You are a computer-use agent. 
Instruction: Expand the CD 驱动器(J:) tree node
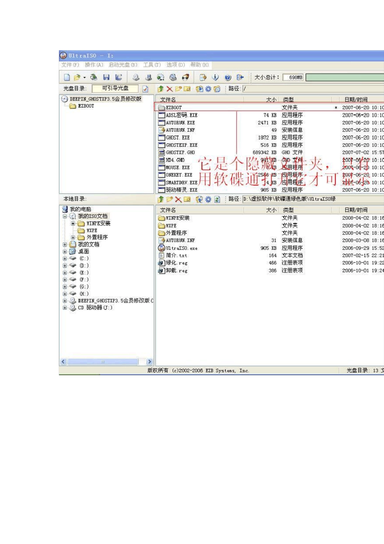point(65,308)
